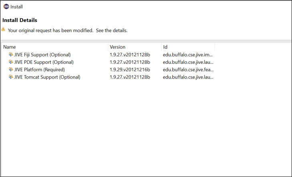Select the JIVE PDE Support (Optional) item
Screen dimensions: 292x177
[44, 62]
